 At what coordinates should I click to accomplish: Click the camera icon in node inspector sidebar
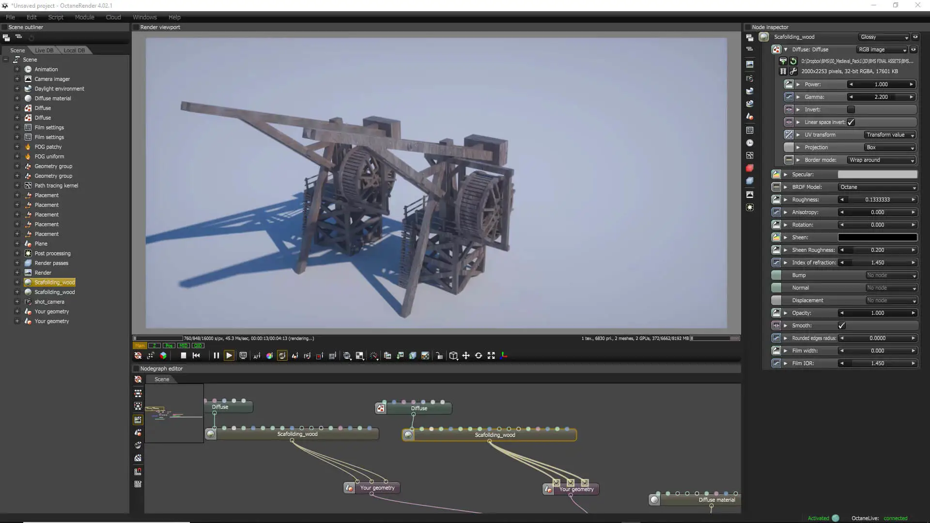pyautogui.click(x=750, y=78)
